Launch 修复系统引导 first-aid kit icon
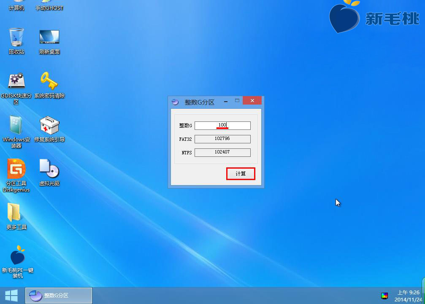 point(49,129)
